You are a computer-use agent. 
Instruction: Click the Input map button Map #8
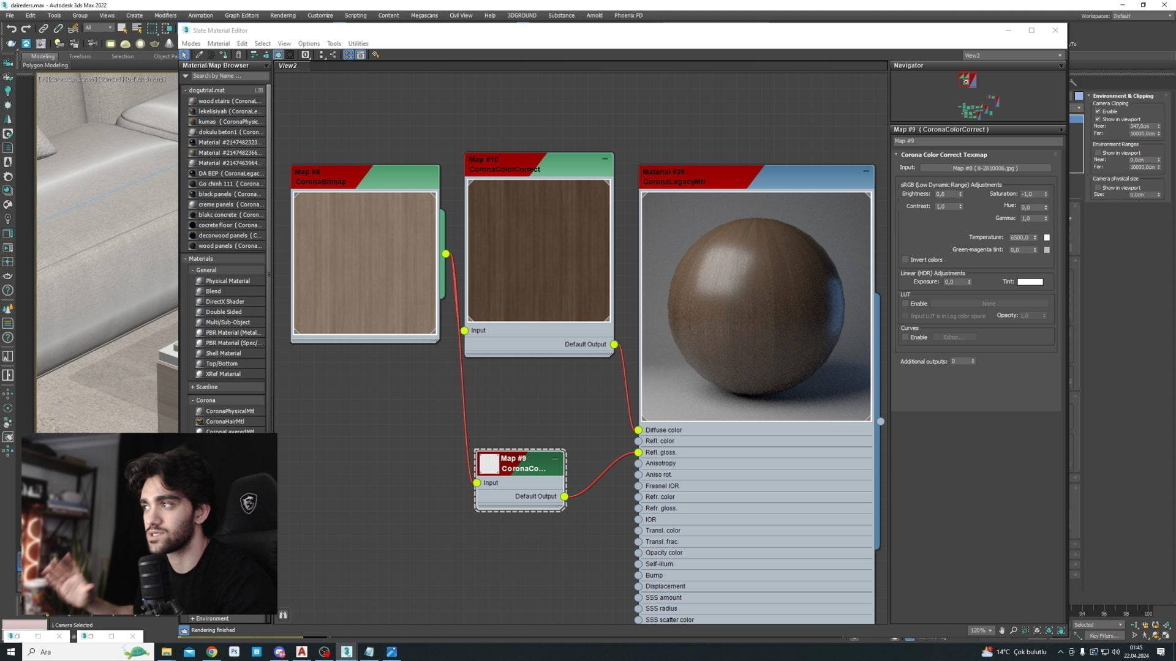click(x=985, y=168)
